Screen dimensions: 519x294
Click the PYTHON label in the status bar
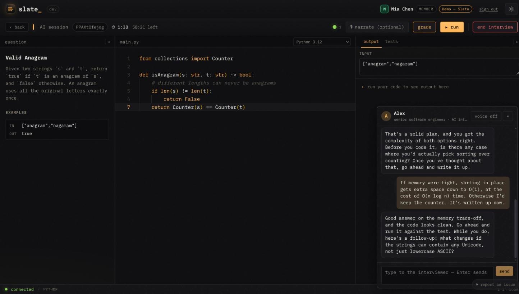(x=50, y=289)
